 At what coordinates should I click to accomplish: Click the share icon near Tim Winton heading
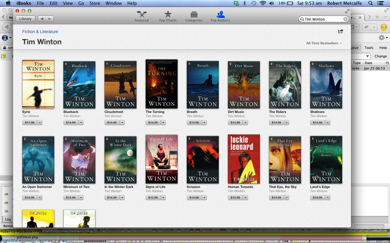click(x=341, y=31)
